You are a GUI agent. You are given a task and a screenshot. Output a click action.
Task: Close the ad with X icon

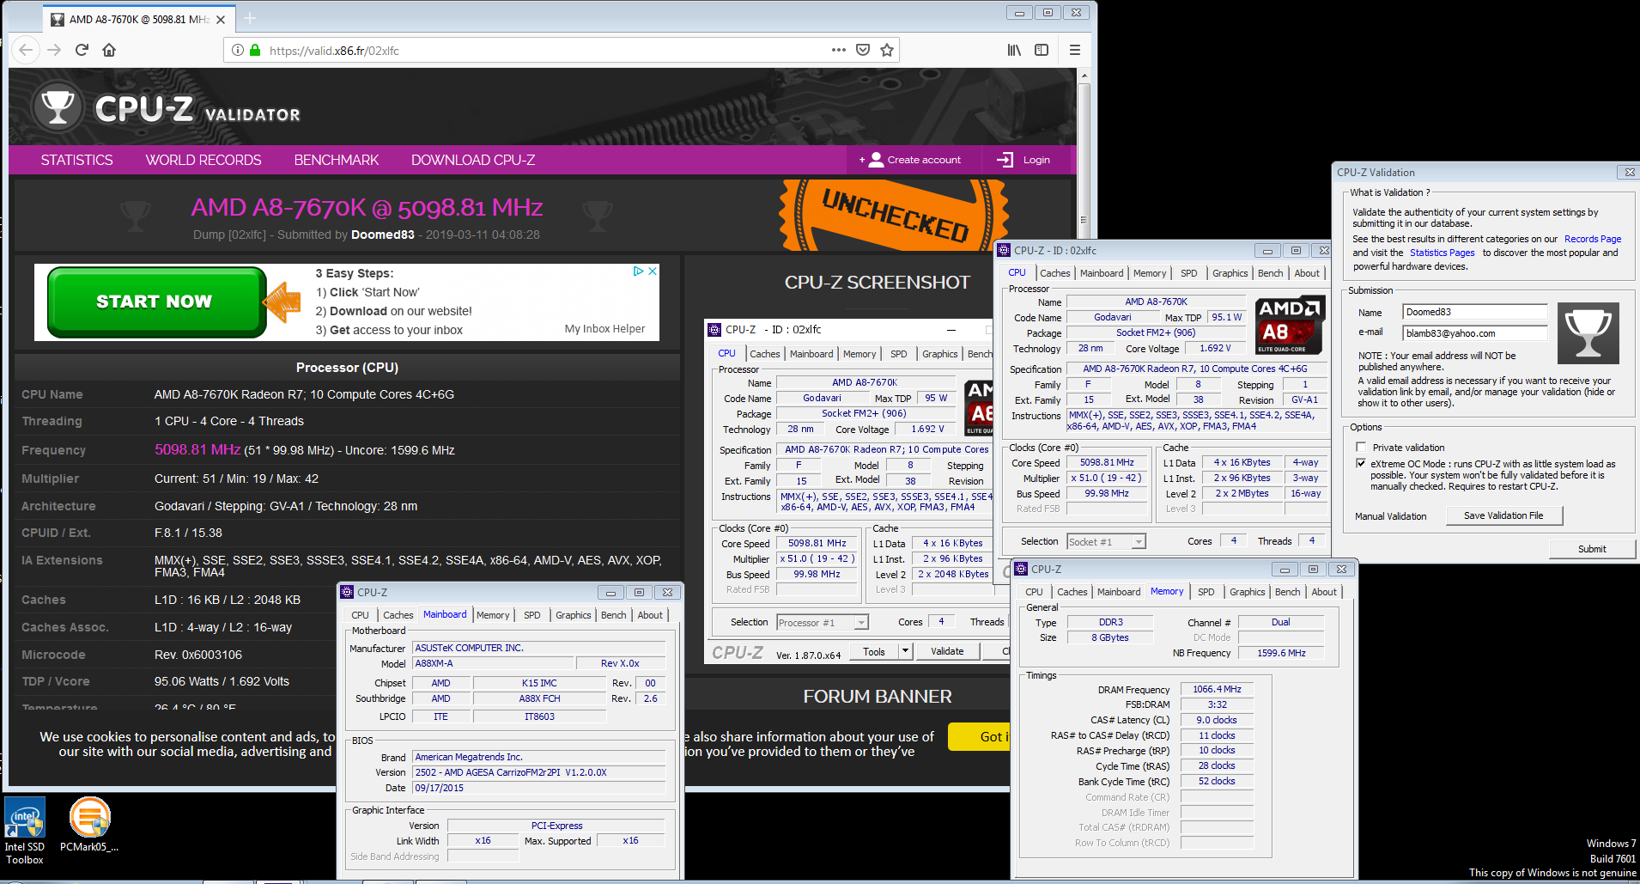tap(653, 271)
